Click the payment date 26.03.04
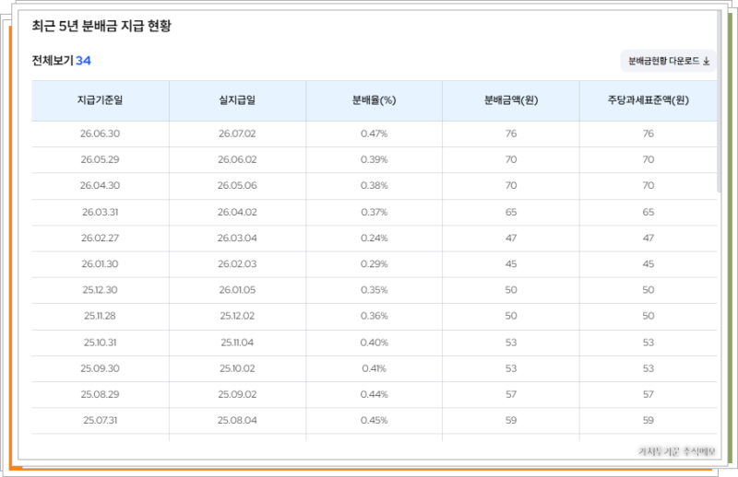738x477 pixels. pos(237,238)
